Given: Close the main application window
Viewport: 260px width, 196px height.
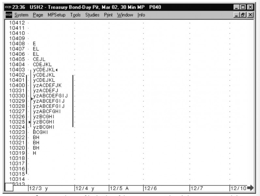Looking at the screenshot, I should [250, 7].
